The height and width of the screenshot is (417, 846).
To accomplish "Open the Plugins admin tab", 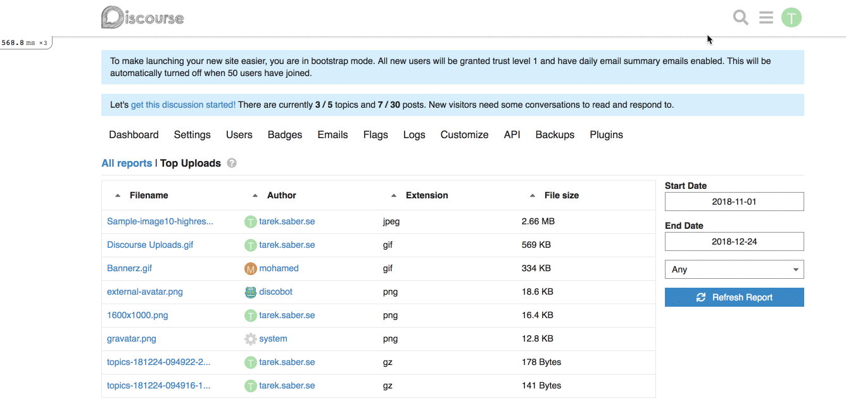I will (607, 134).
